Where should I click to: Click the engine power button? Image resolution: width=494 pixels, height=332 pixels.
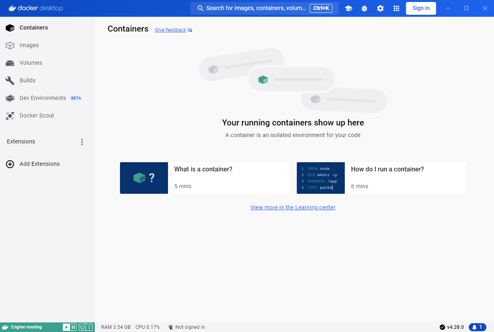tap(82, 327)
